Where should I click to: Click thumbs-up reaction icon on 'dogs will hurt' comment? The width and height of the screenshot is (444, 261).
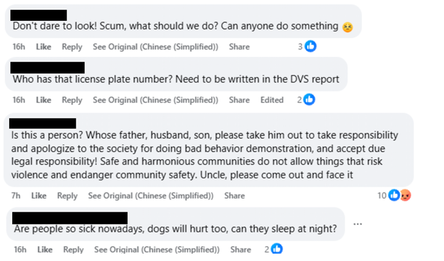(277, 249)
